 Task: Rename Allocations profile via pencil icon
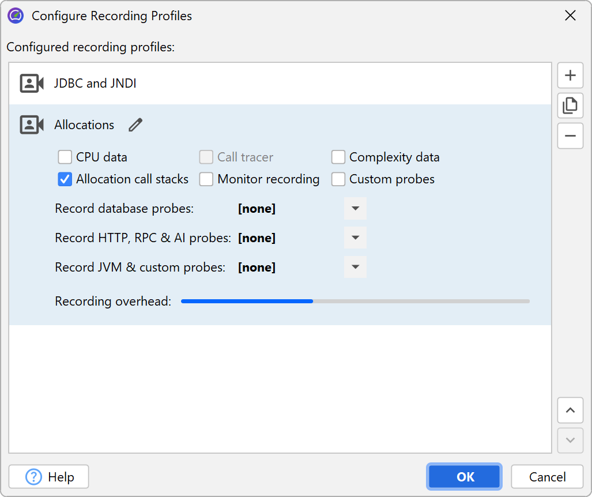(135, 125)
